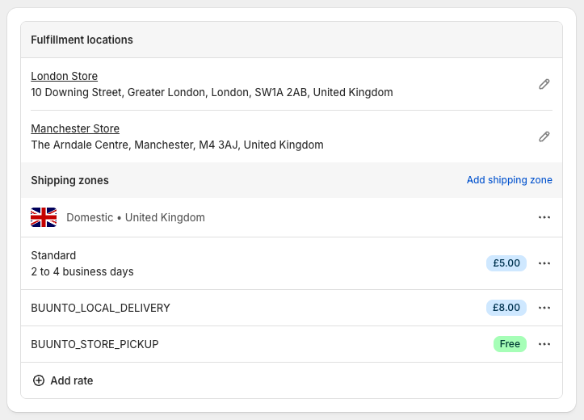Open more options for Standard rate
This screenshot has height=420, width=584.
coord(544,263)
